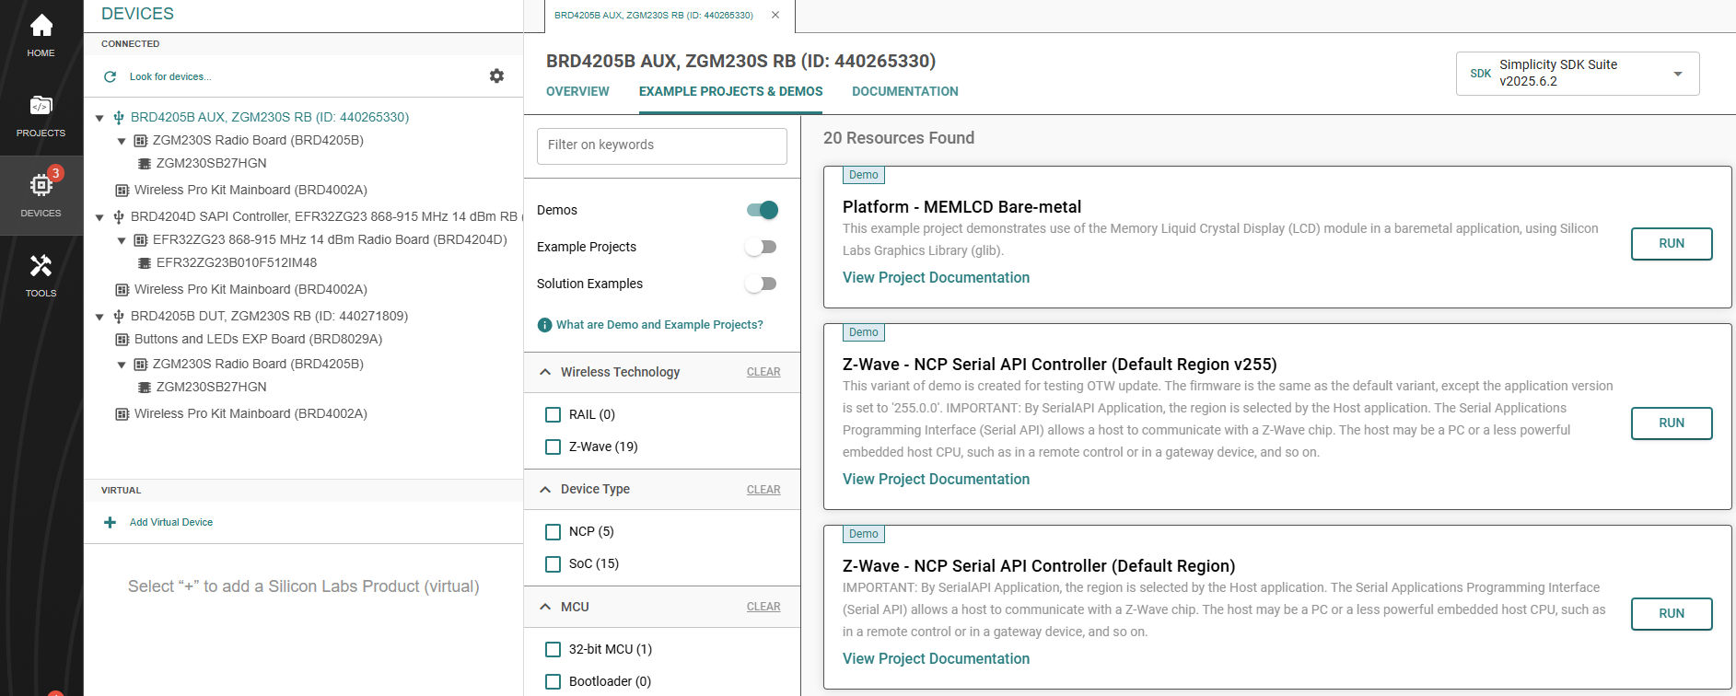Clear the Wireless Technology filter
The height and width of the screenshot is (696, 1736).
(x=763, y=372)
